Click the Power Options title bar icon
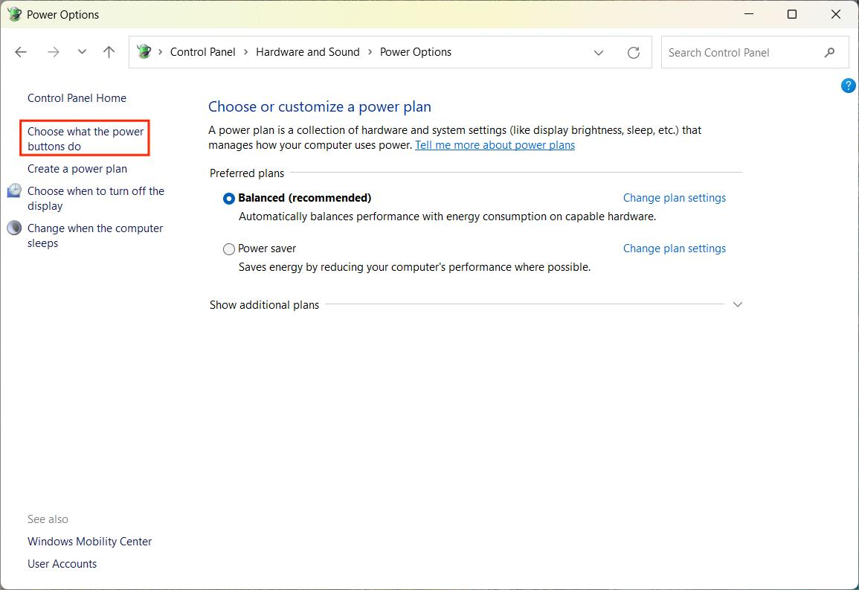 pos(13,13)
